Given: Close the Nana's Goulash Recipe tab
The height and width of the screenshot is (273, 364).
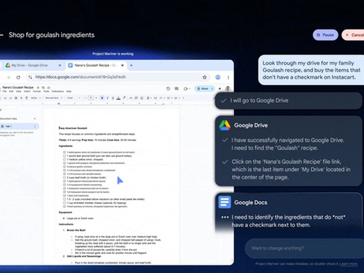Looking at the screenshot, I should click(122, 65).
